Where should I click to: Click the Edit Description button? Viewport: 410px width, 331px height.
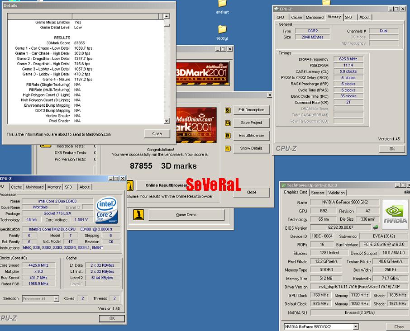(x=251, y=110)
